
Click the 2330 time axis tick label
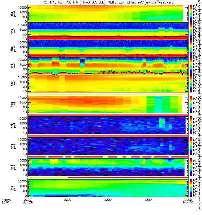click(x=148, y=200)
